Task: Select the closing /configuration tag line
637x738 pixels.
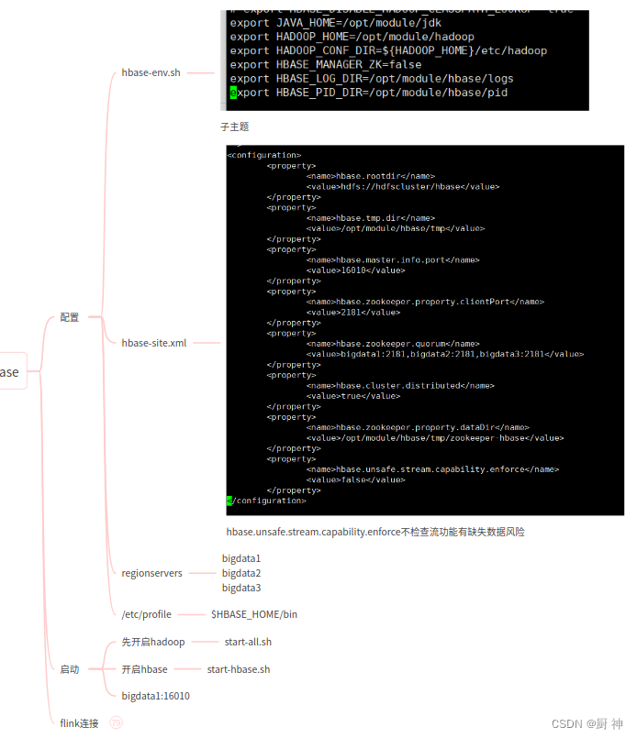Action: tap(267, 501)
